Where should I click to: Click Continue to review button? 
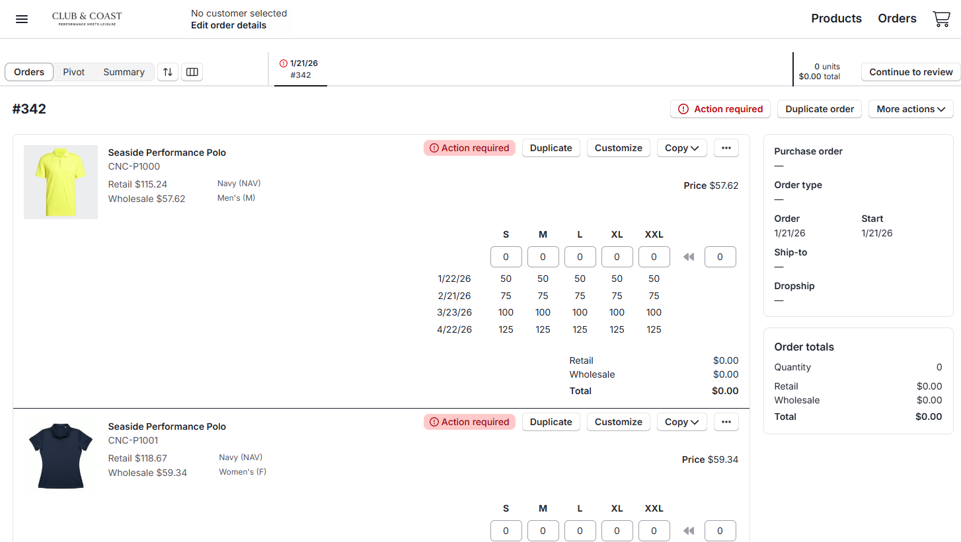(910, 72)
